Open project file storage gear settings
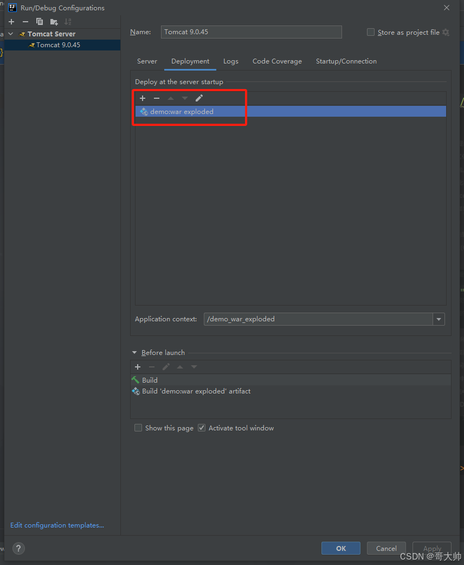The image size is (464, 565). click(446, 32)
